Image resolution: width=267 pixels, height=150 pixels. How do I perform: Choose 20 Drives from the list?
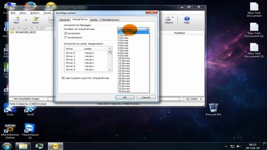(x=133, y=83)
